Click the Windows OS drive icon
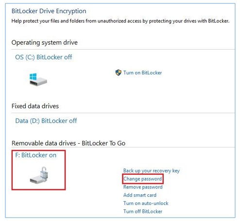The height and width of the screenshot is (221, 240). tap(38, 79)
